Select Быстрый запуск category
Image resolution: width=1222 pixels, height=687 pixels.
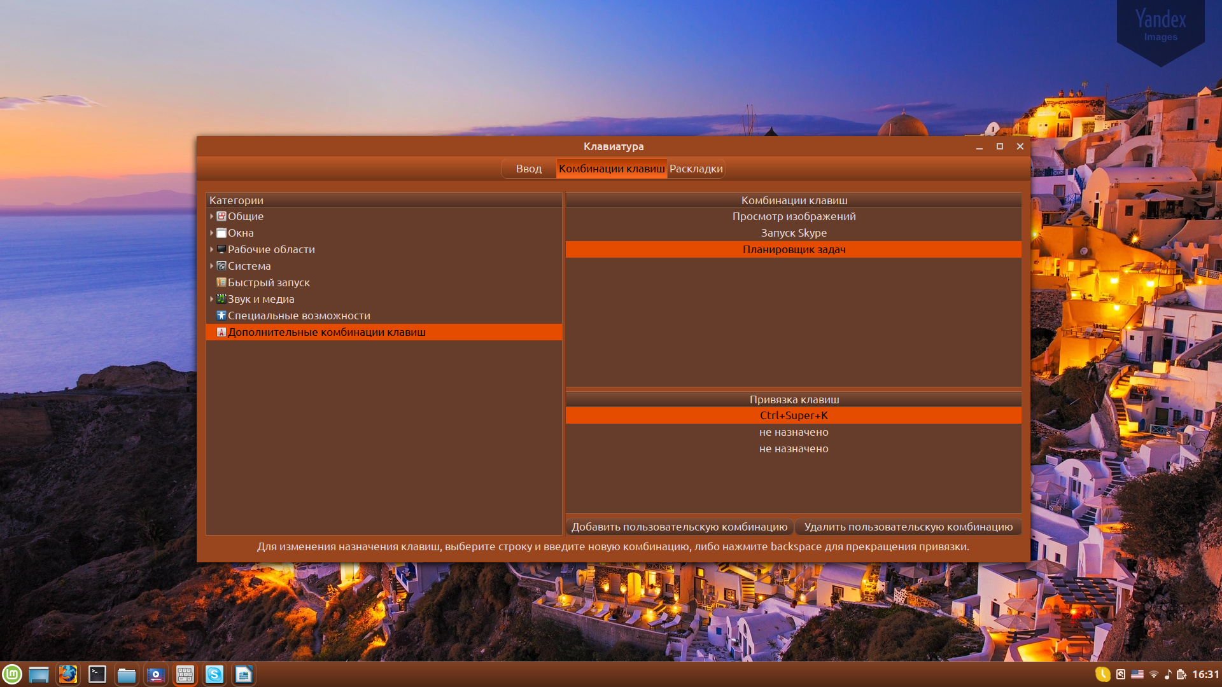pyautogui.click(x=269, y=282)
